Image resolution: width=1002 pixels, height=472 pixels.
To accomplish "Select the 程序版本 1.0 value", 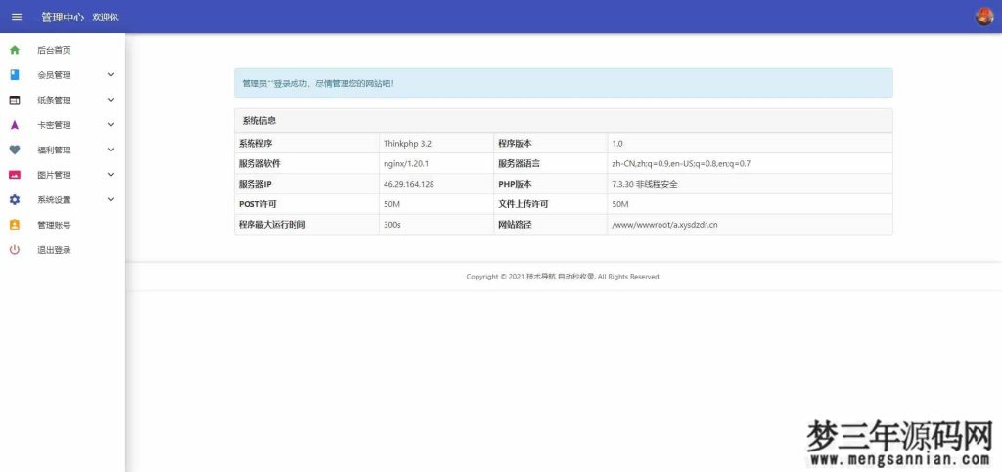I will pyautogui.click(x=750, y=144).
